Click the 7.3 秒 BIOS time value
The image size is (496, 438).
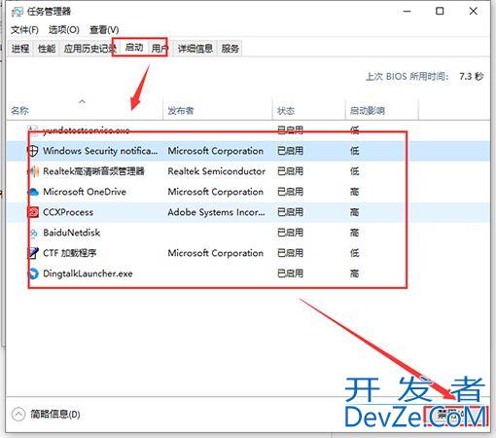point(471,77)
